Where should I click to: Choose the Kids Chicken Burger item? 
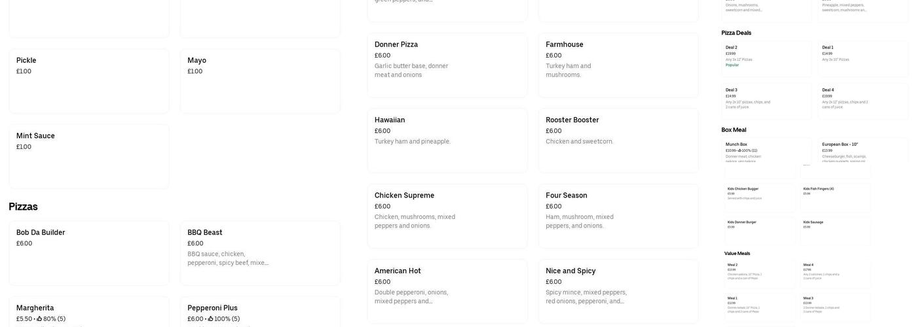[760, 197]
